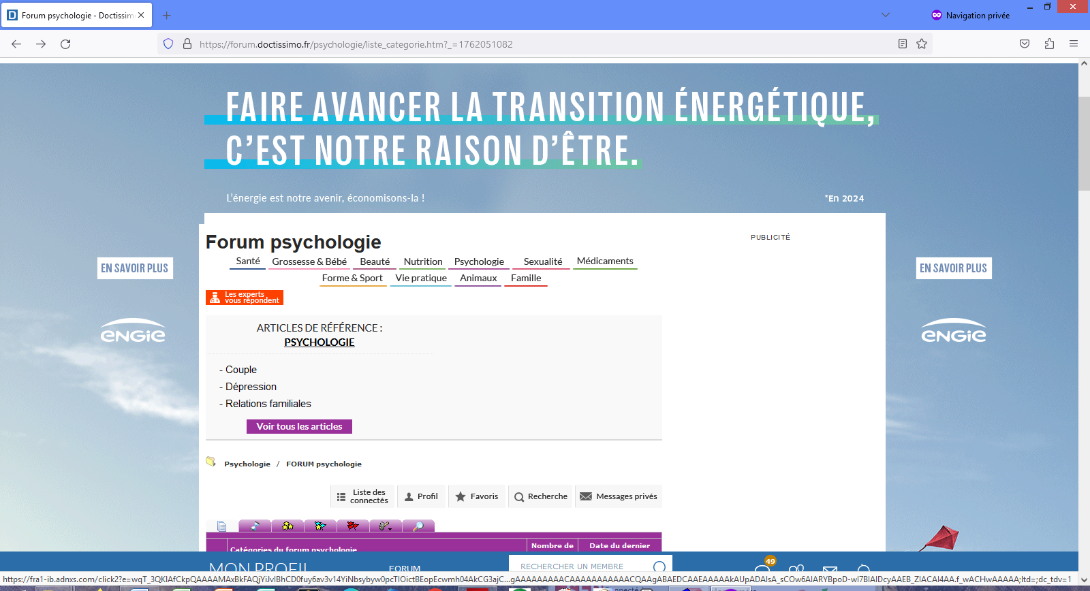Open the Firefox extensions menu
This screenshot has width=1090, height=591.
(x=1049, y=44)
